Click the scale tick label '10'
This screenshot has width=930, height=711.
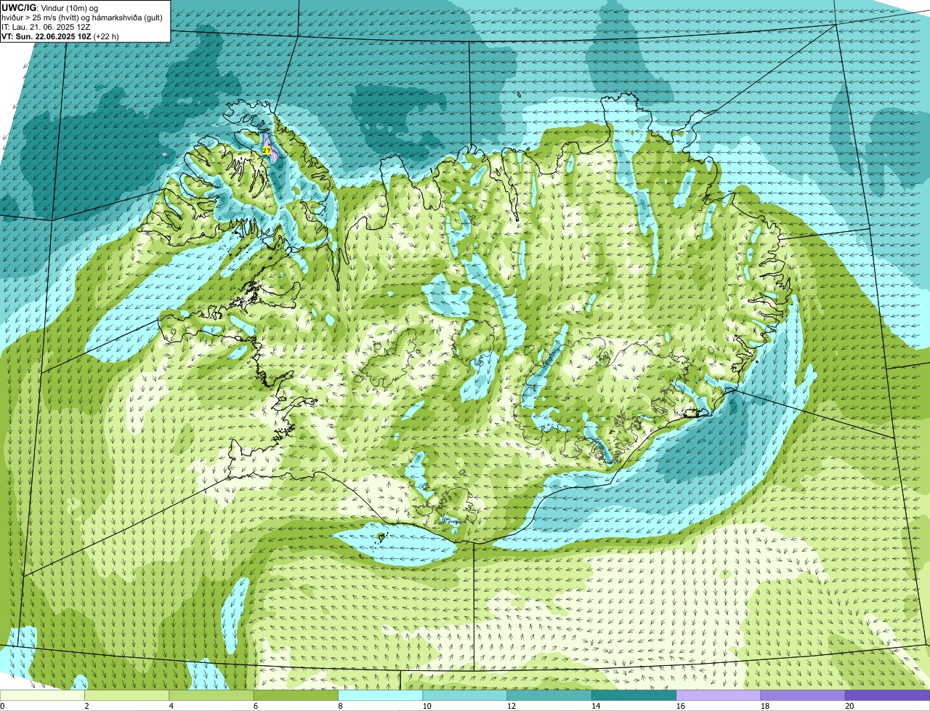tap(426, 706)
